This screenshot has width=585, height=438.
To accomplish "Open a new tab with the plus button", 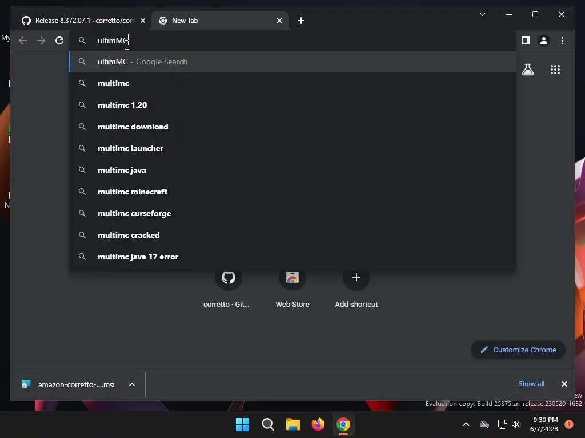I will tap(300, 21).
